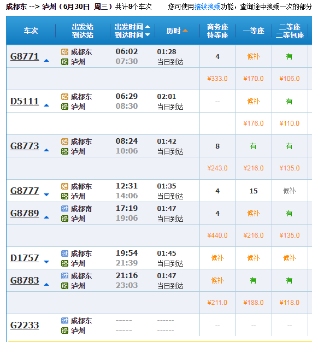Select G8773 business seat count 8
Screen dimensions: 312x342
tap(217, 146)
